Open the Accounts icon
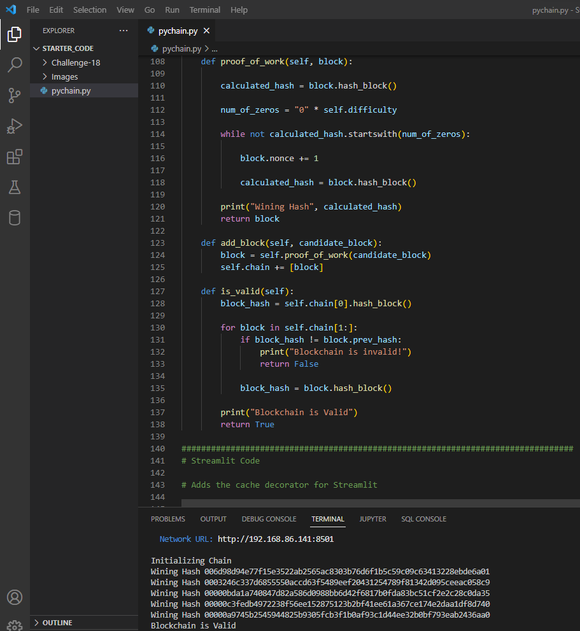Screen dimensions: 580x631 [x=15, y=597]
